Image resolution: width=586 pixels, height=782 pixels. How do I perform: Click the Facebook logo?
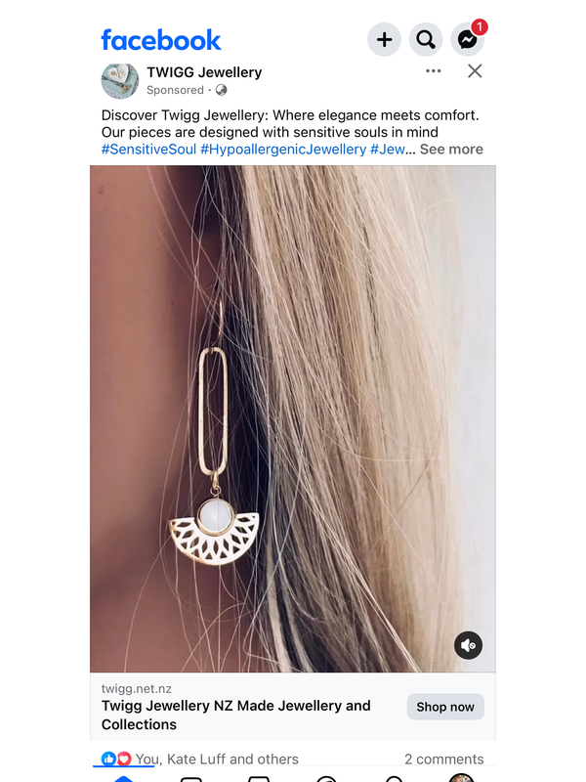point(161,40)
